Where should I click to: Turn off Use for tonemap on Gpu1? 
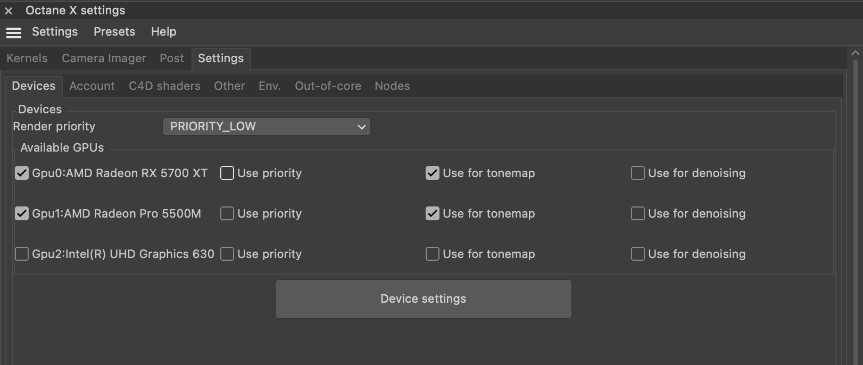point(433,213)
